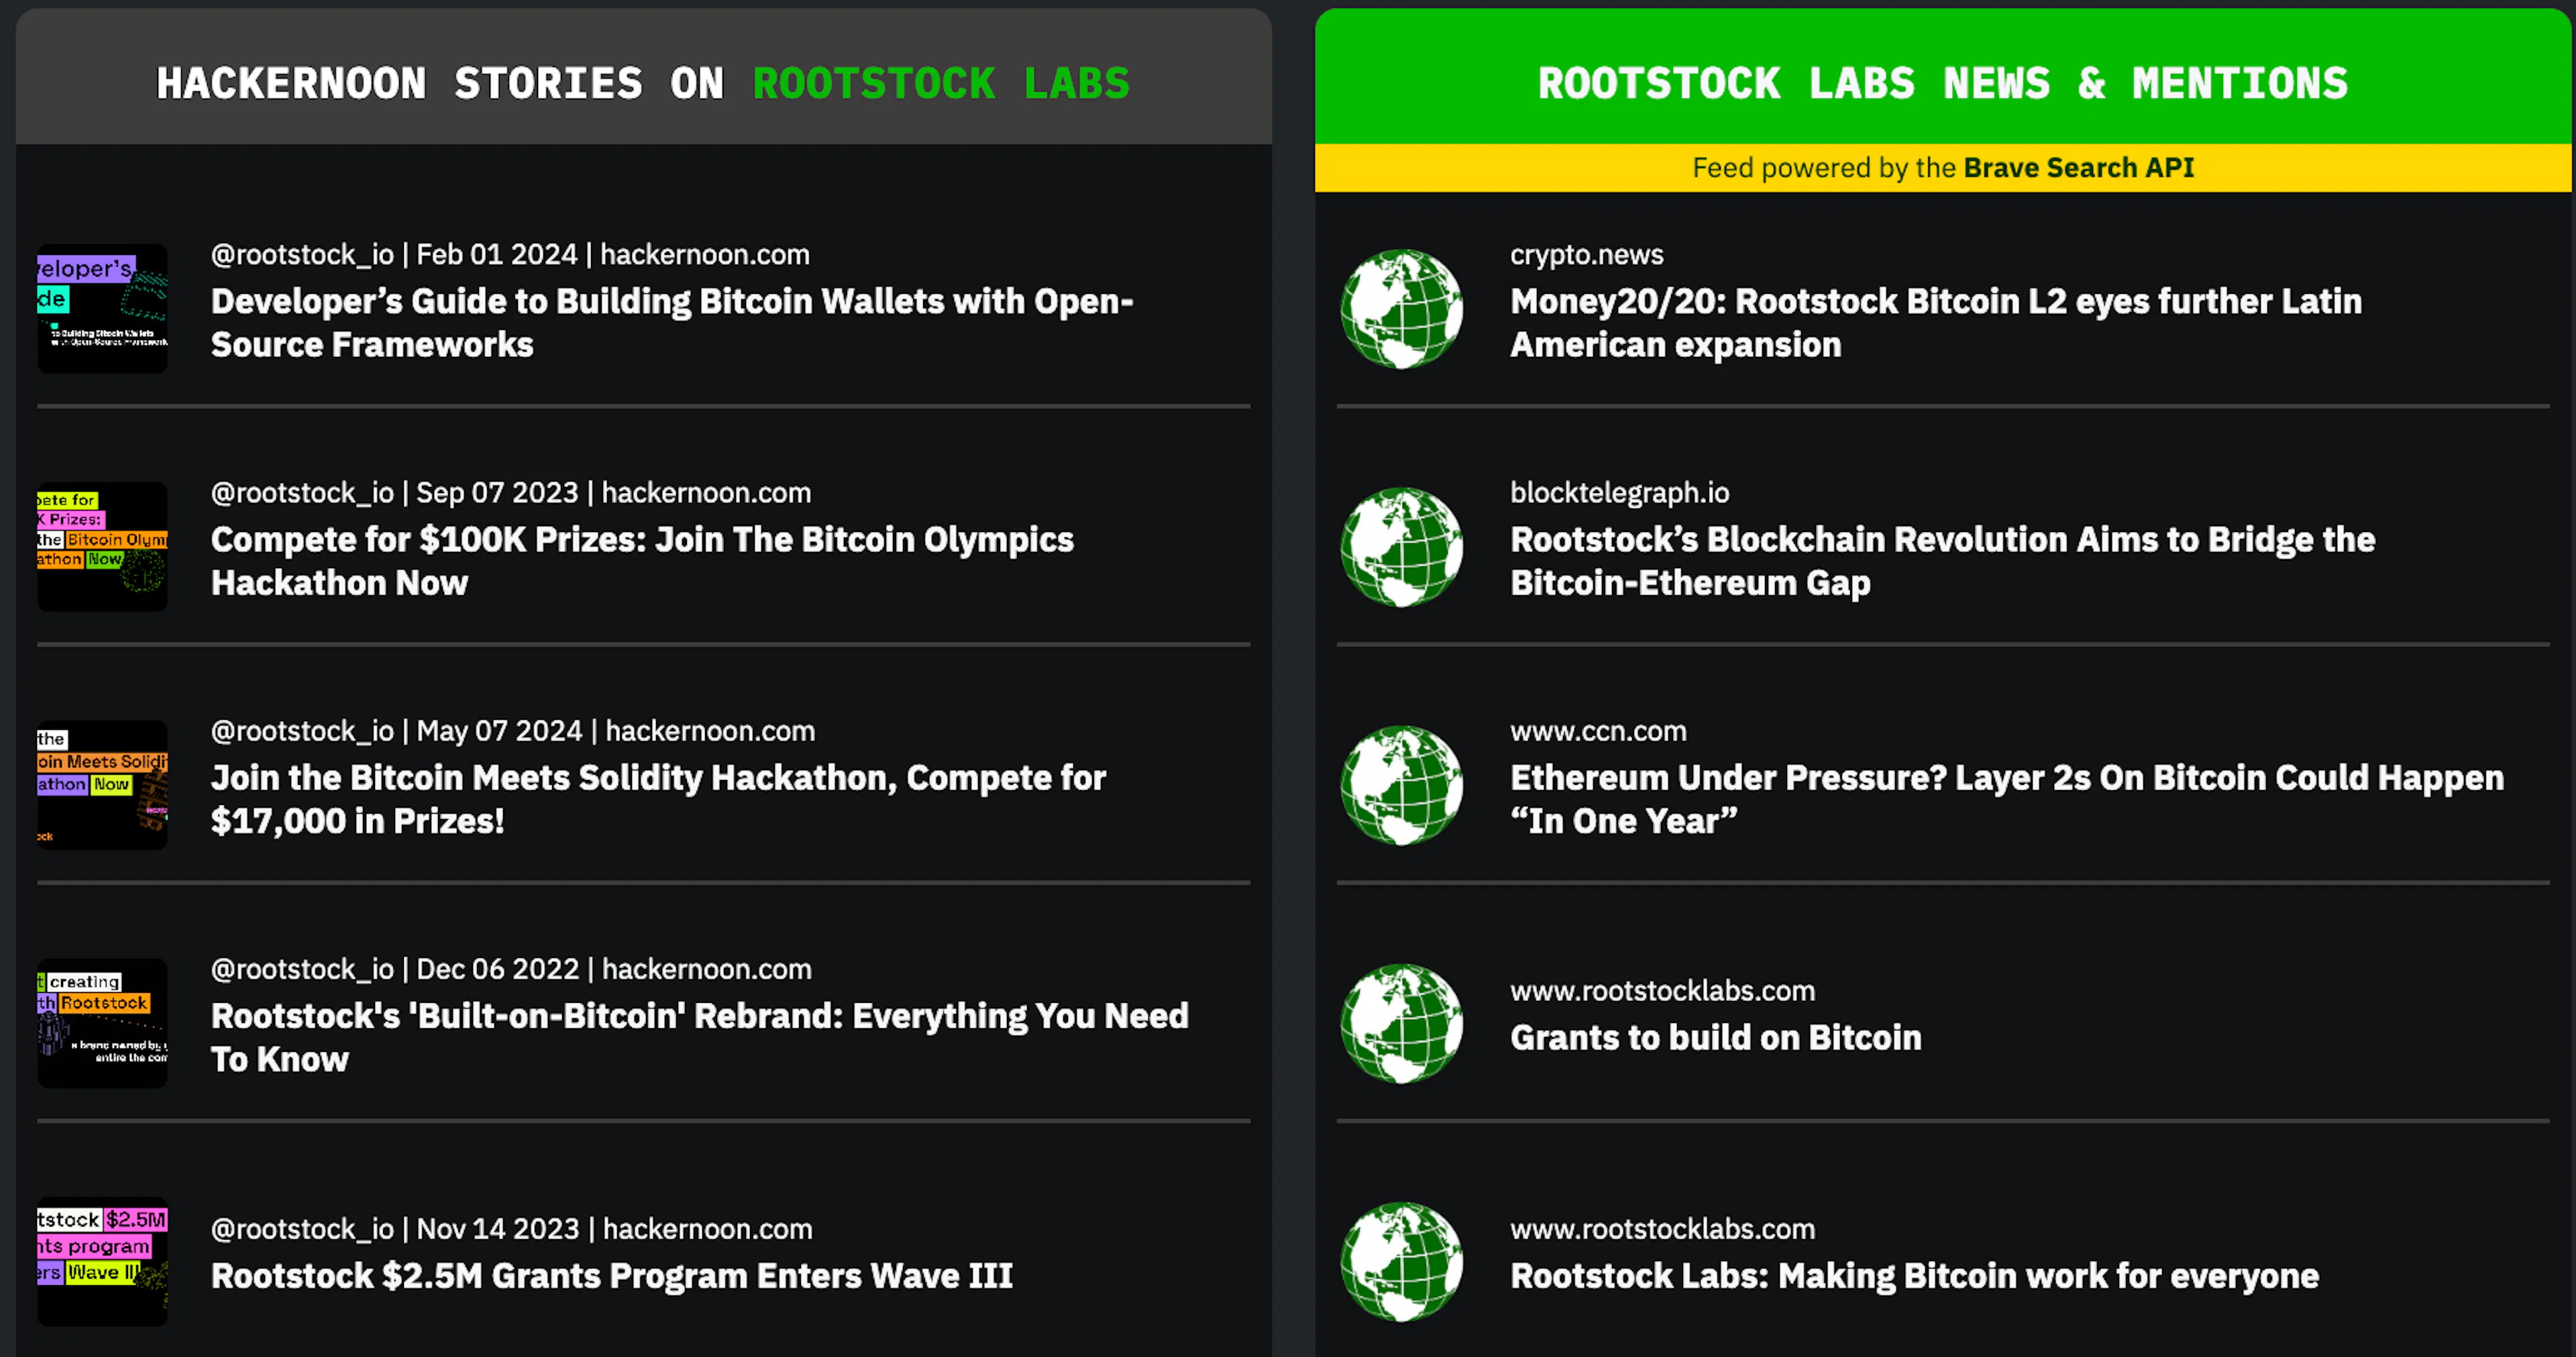This screenshot has height=1357, width=2576.
Task: Open thumbnail of $2.5M Grants Program story
Action: 102,1262
